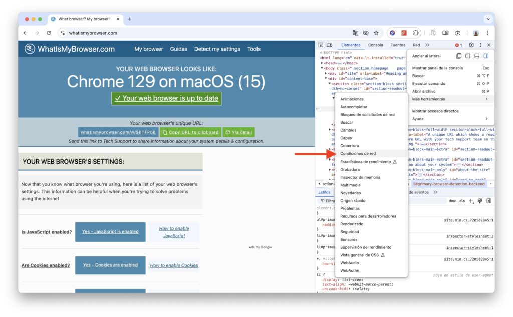Click the element inspector picker icon
Viewport: 513px width, 317px height.
pyautogui.click(x=320, y=45)
